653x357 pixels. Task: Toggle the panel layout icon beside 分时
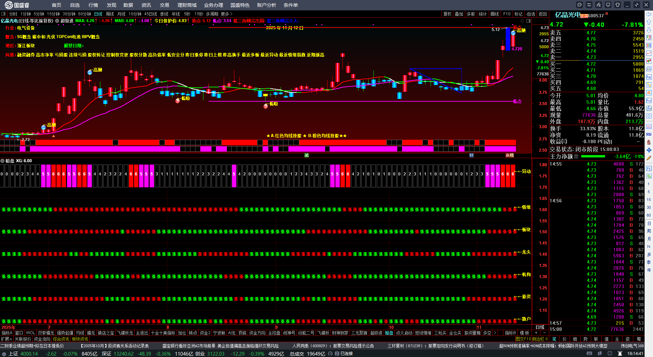click(3, 14)
